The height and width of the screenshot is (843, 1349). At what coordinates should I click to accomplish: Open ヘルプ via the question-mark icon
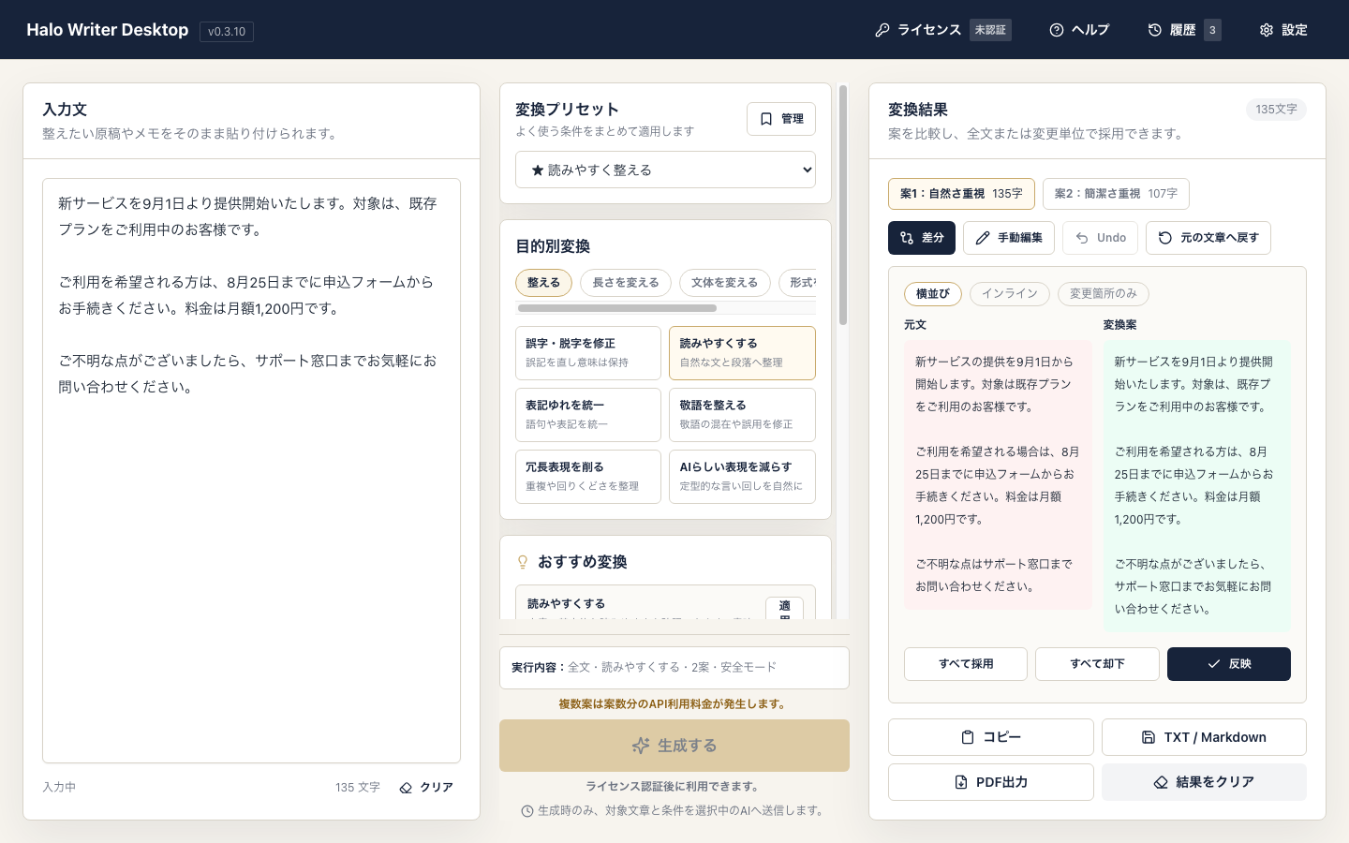point(1057,30)
